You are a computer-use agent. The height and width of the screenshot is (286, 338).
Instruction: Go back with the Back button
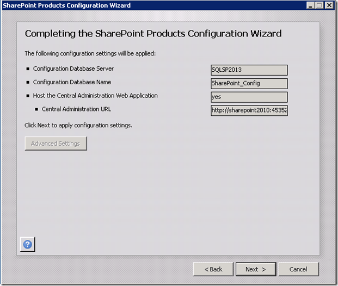213,269
